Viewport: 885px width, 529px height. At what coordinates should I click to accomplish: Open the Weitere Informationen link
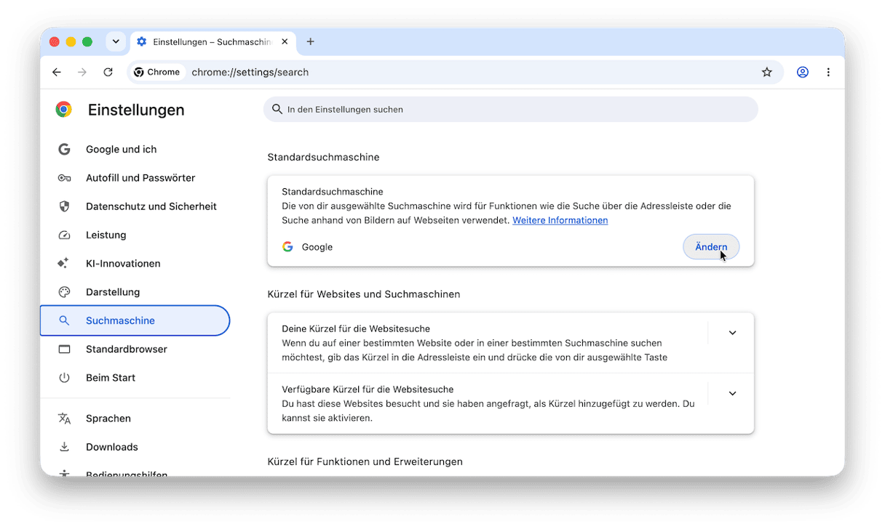coord(560,220)
